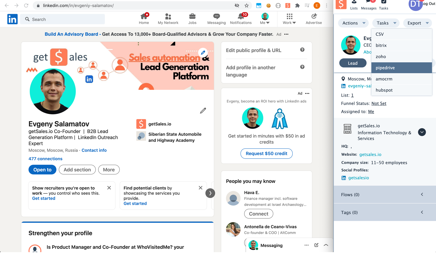Viewport: 436px width, 272px height.
Task: View 477 connections link
Action: [46, 159]
